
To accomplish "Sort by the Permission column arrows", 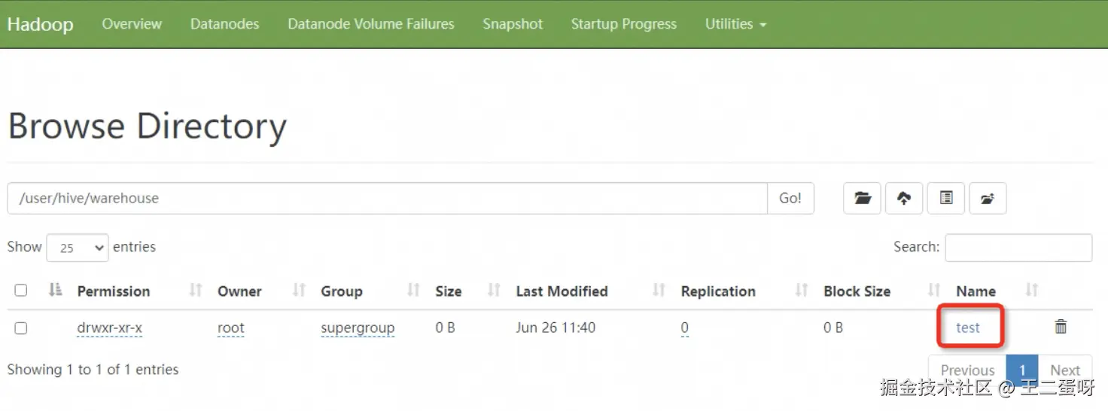I will (196, 291).
